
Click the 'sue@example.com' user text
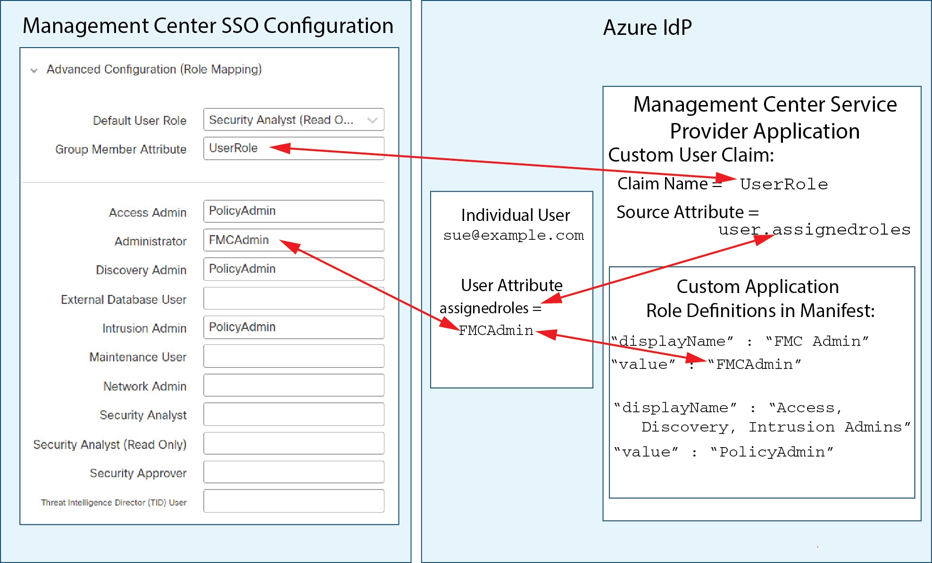[x=514, y=235]
